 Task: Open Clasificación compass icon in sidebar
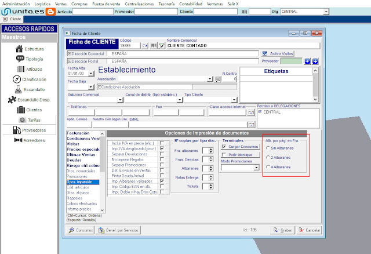point(17,79)
